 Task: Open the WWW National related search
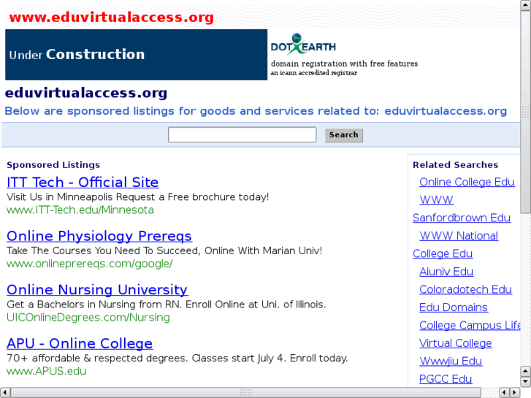point(459,236)
